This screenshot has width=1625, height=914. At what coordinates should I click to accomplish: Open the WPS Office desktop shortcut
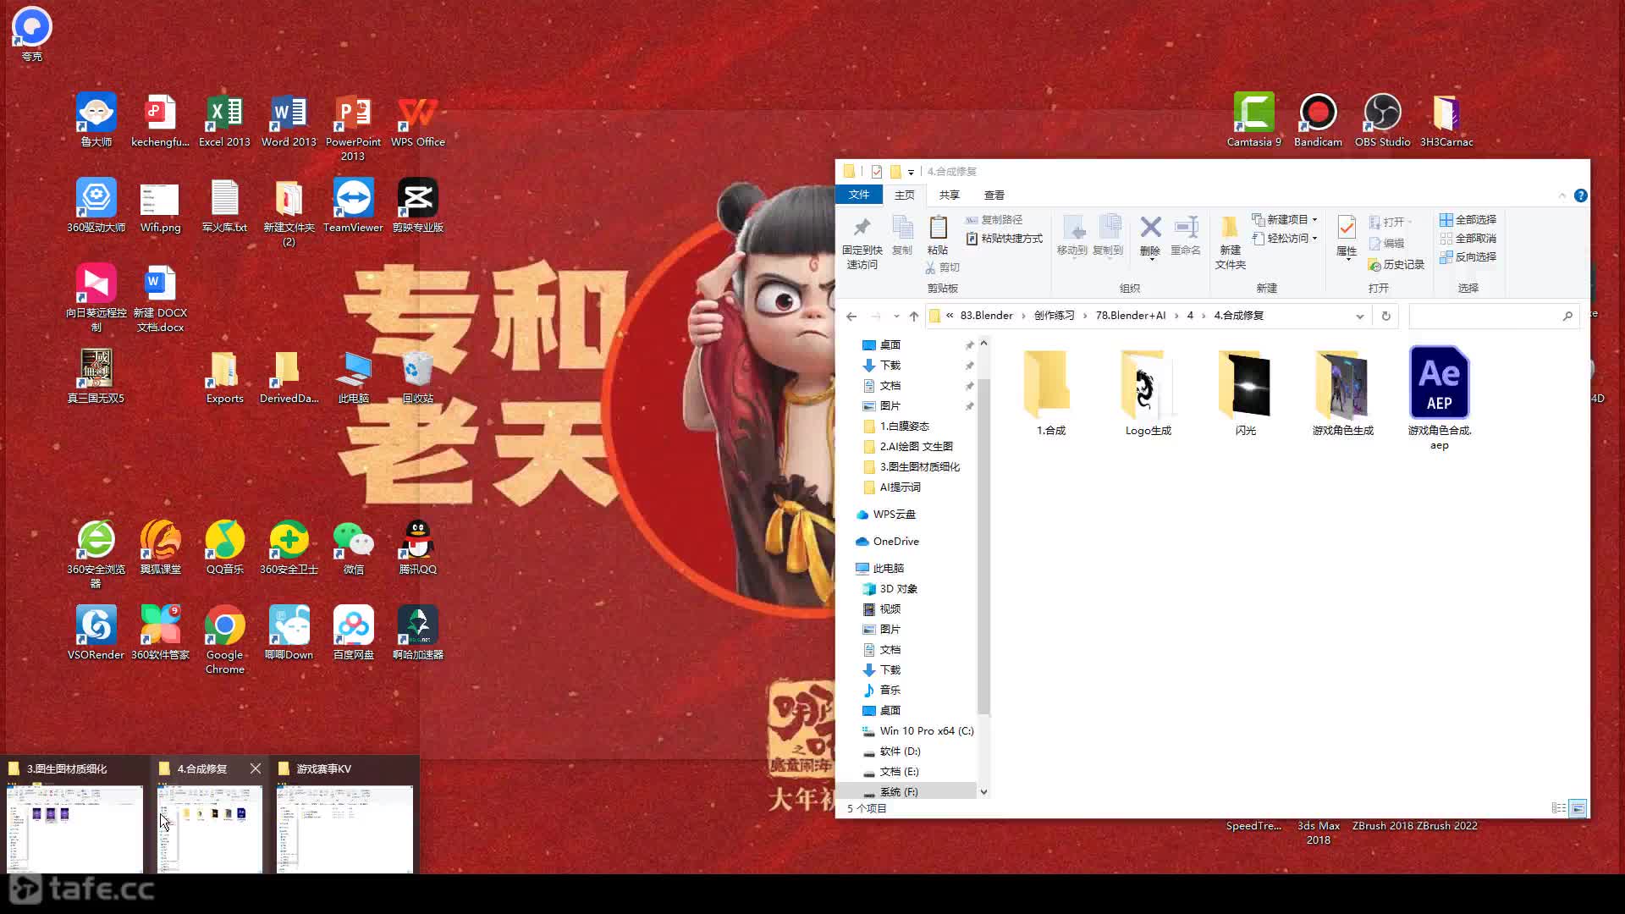tap(417, 119)
